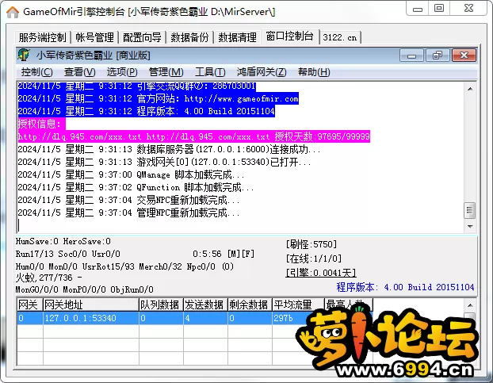Open the 帮助(H) menu
This screenshot has height=383, width=493.
(314, 72)
